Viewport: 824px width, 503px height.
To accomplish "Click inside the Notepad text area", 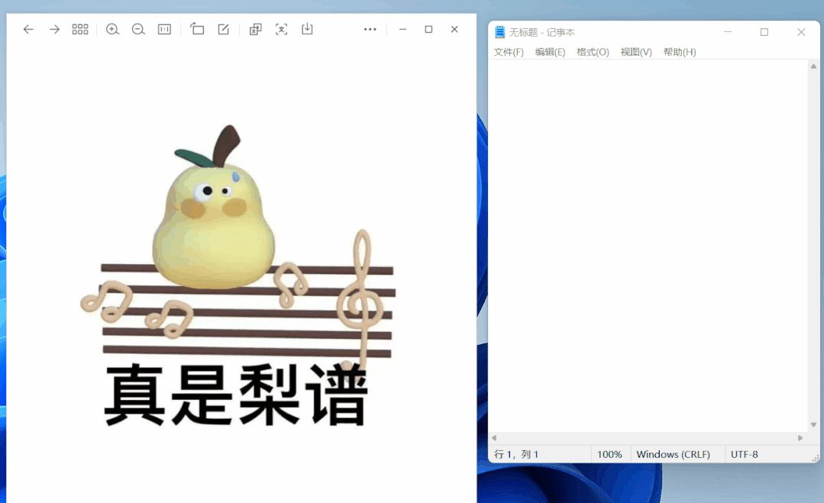I will pos(648,246).
